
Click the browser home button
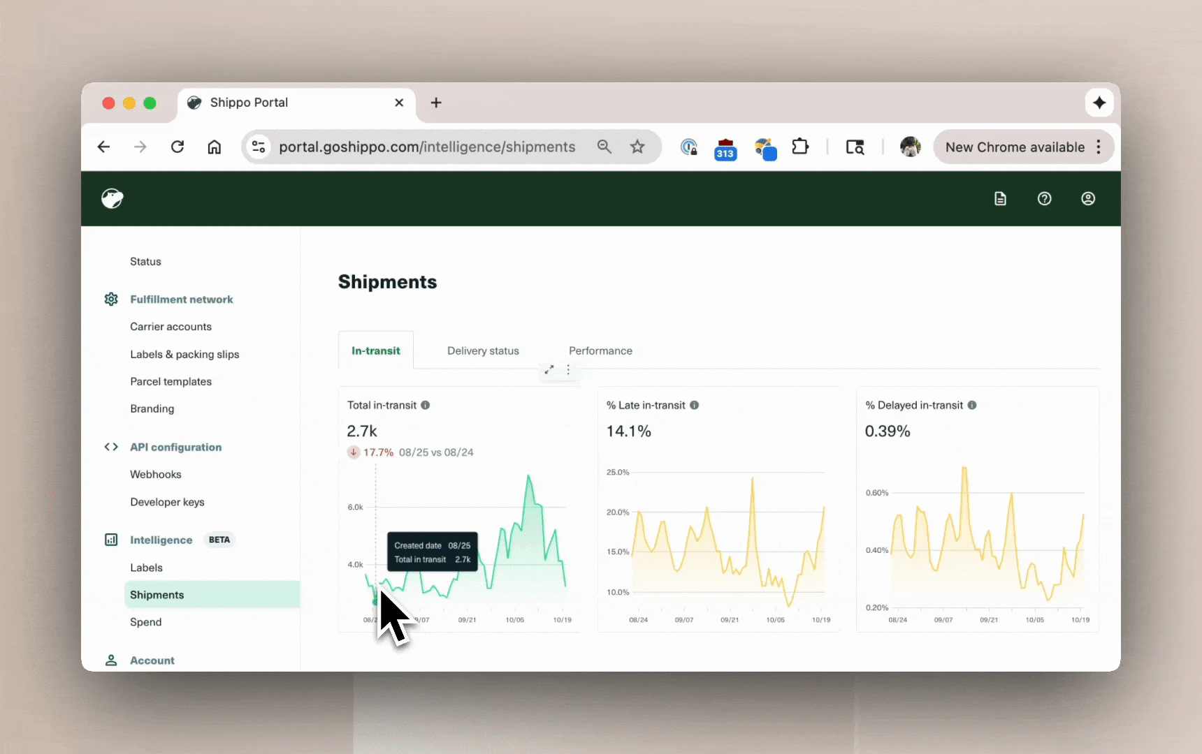tap(215, 147)
